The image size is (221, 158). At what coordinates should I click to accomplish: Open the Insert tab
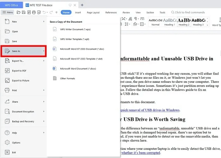click(x=78, y=13)
